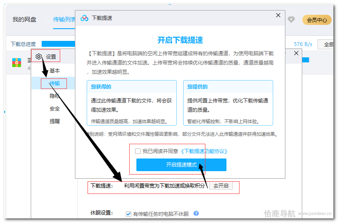Close the settings window
The width and height of the screenshot is (338, 223).
tap(296, 53)
